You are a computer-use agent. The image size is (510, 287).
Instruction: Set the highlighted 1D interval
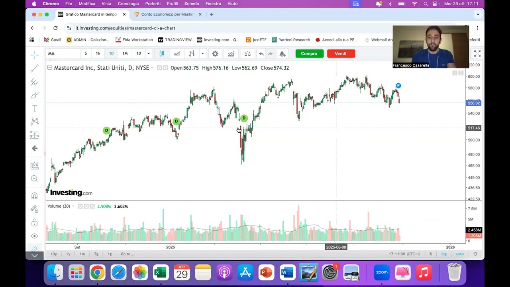(x=111, y=53)
